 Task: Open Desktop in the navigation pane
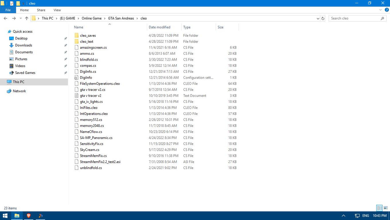21,39
